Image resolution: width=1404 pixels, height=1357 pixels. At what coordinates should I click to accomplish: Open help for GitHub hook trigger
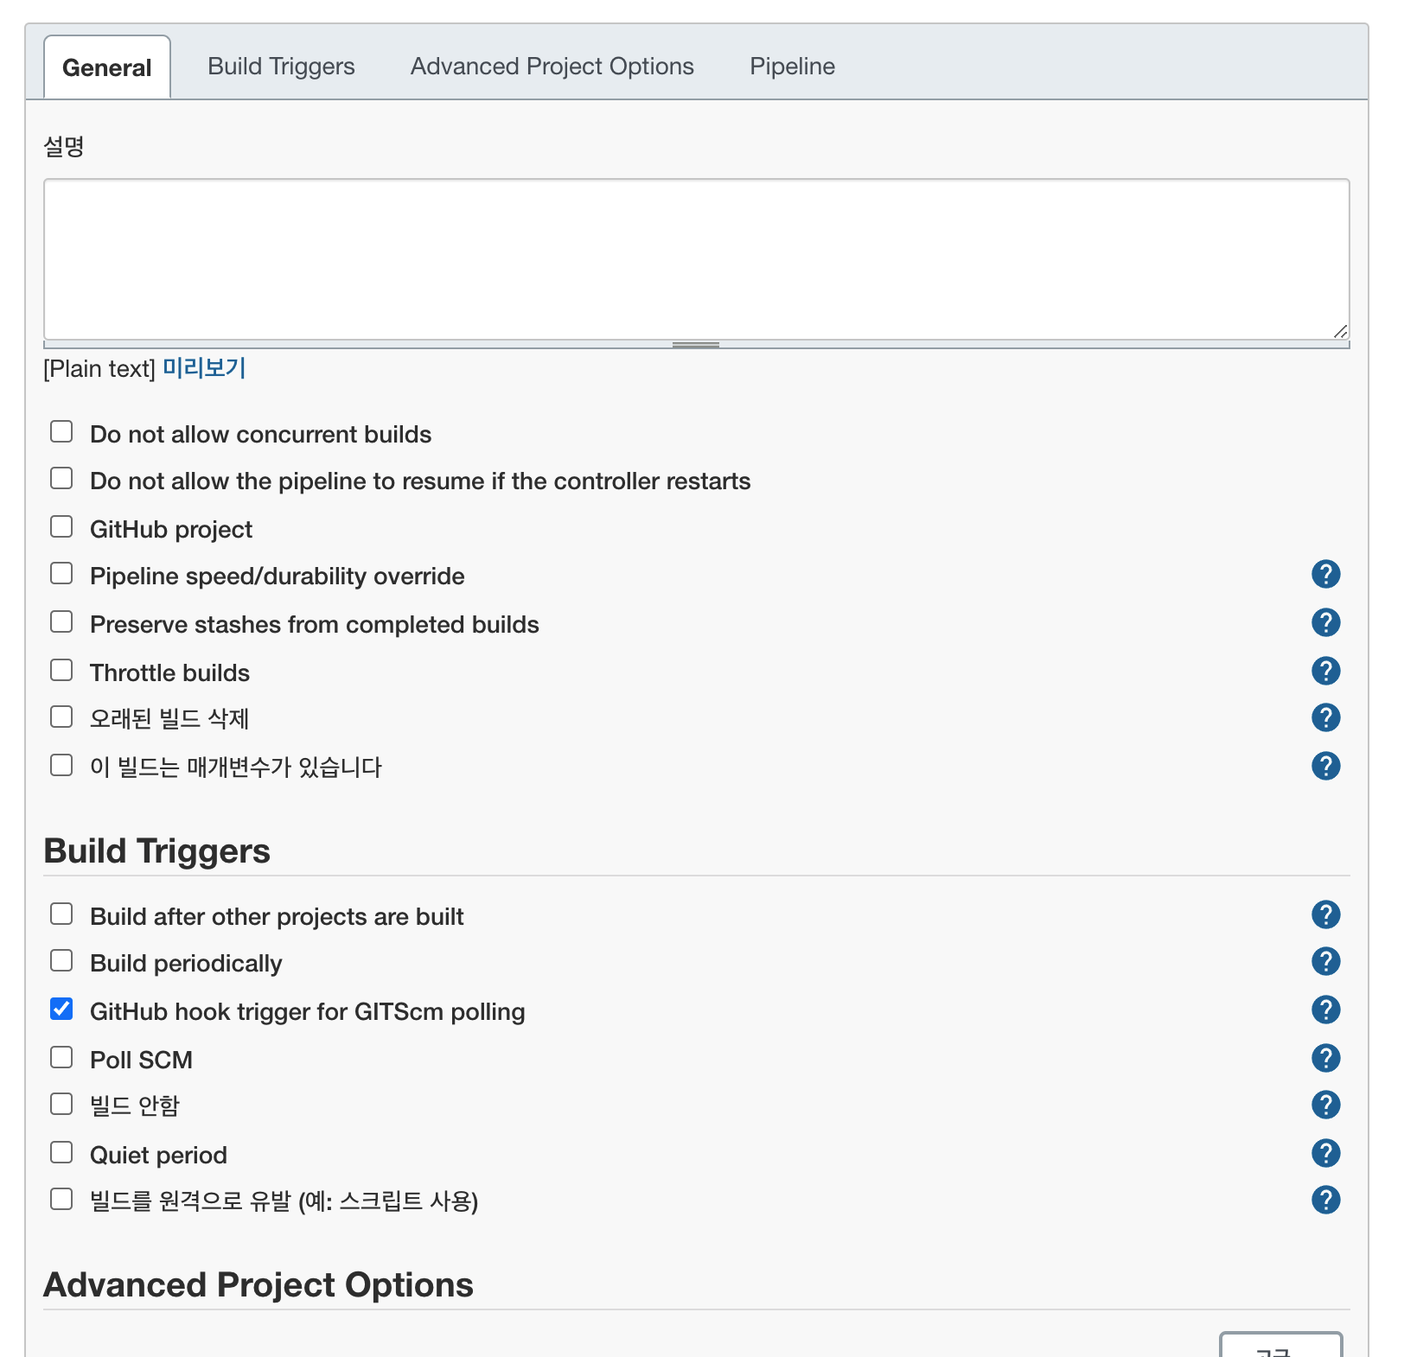tap(1325, 1010)
